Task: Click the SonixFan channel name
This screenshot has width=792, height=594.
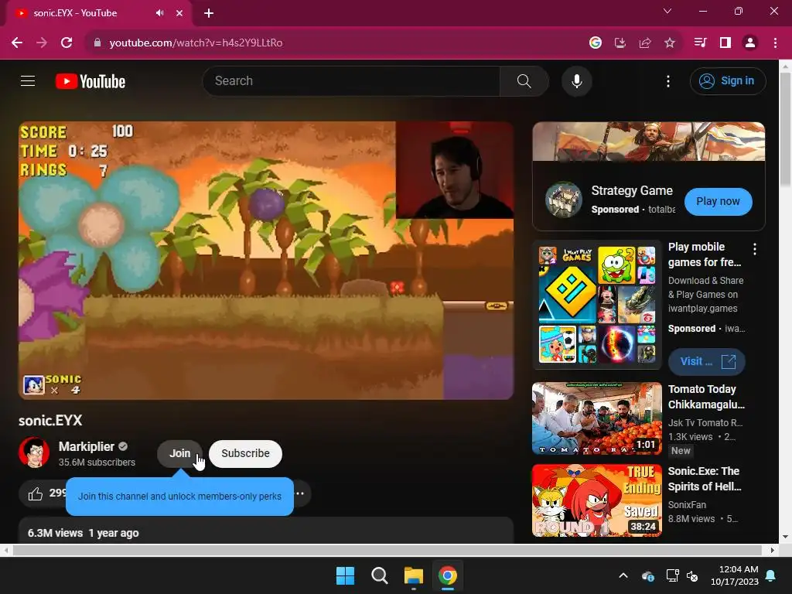Action: [687, 504]
